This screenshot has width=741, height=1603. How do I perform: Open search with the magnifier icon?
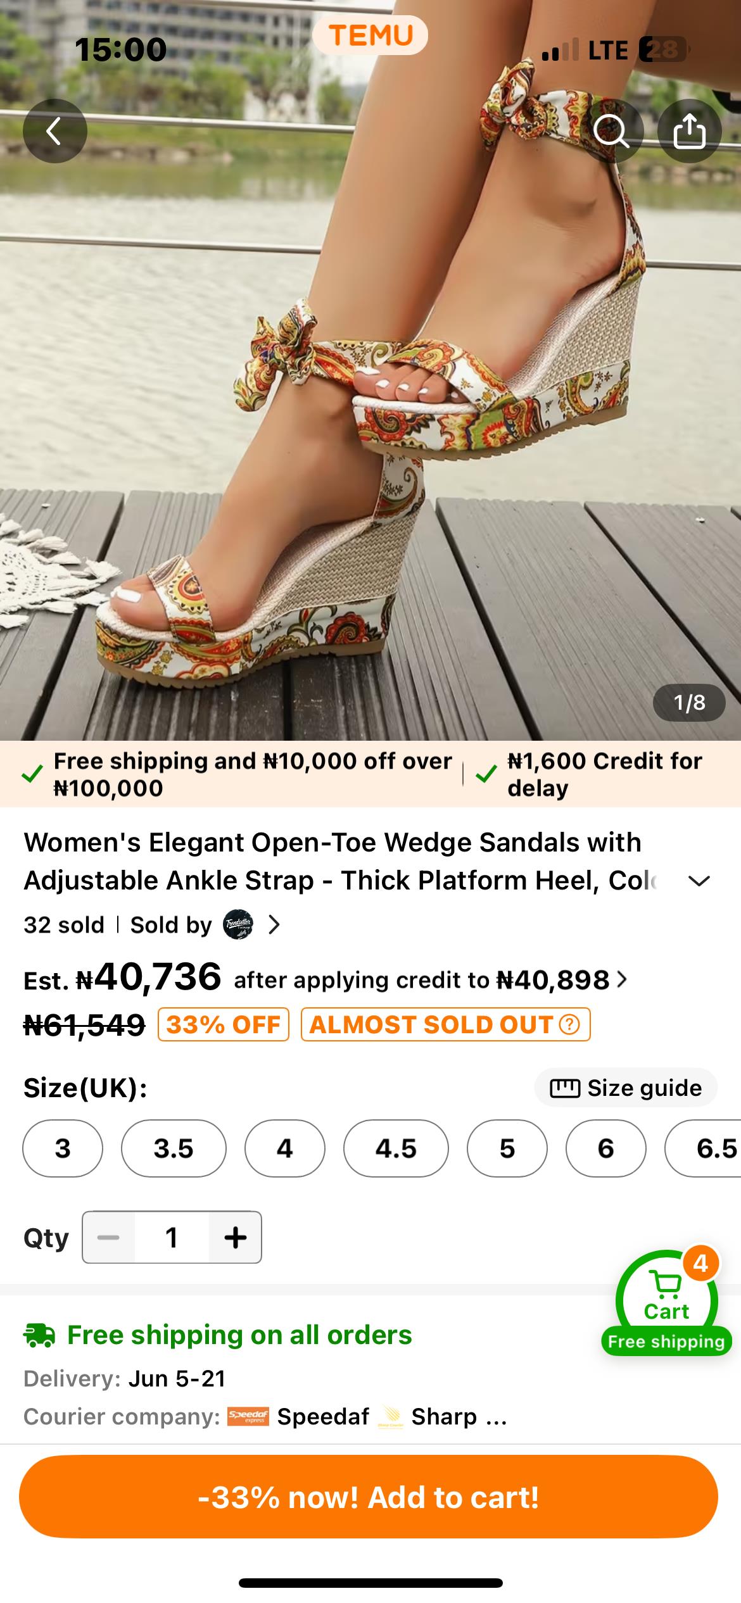click(x=611, y=131)
